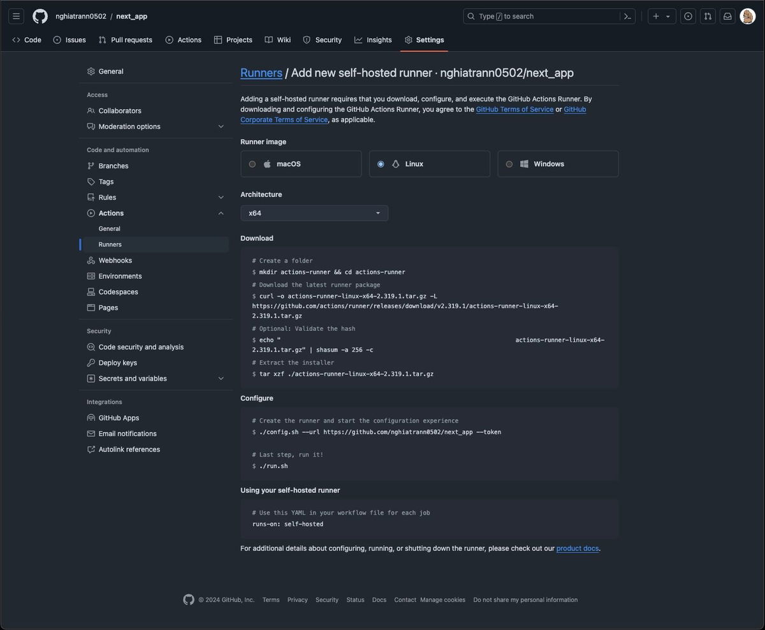Switch to the Insights tab
Screen dimensions: 765x630
(378, 40)
